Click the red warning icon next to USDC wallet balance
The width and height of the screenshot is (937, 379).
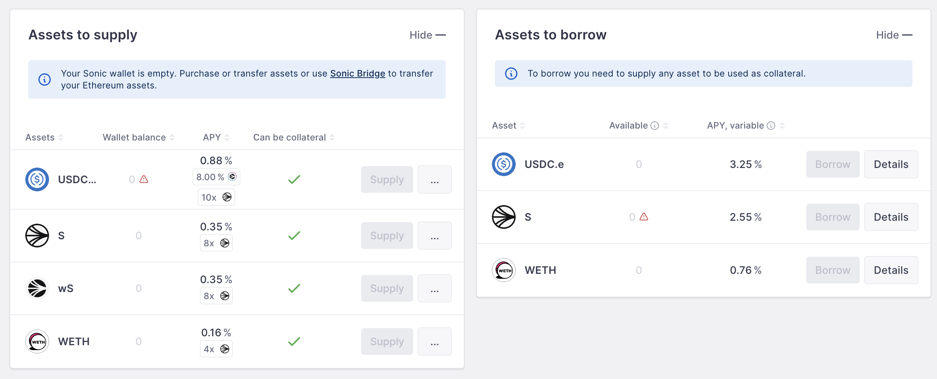pyautogui.click(x=144, y=179)
